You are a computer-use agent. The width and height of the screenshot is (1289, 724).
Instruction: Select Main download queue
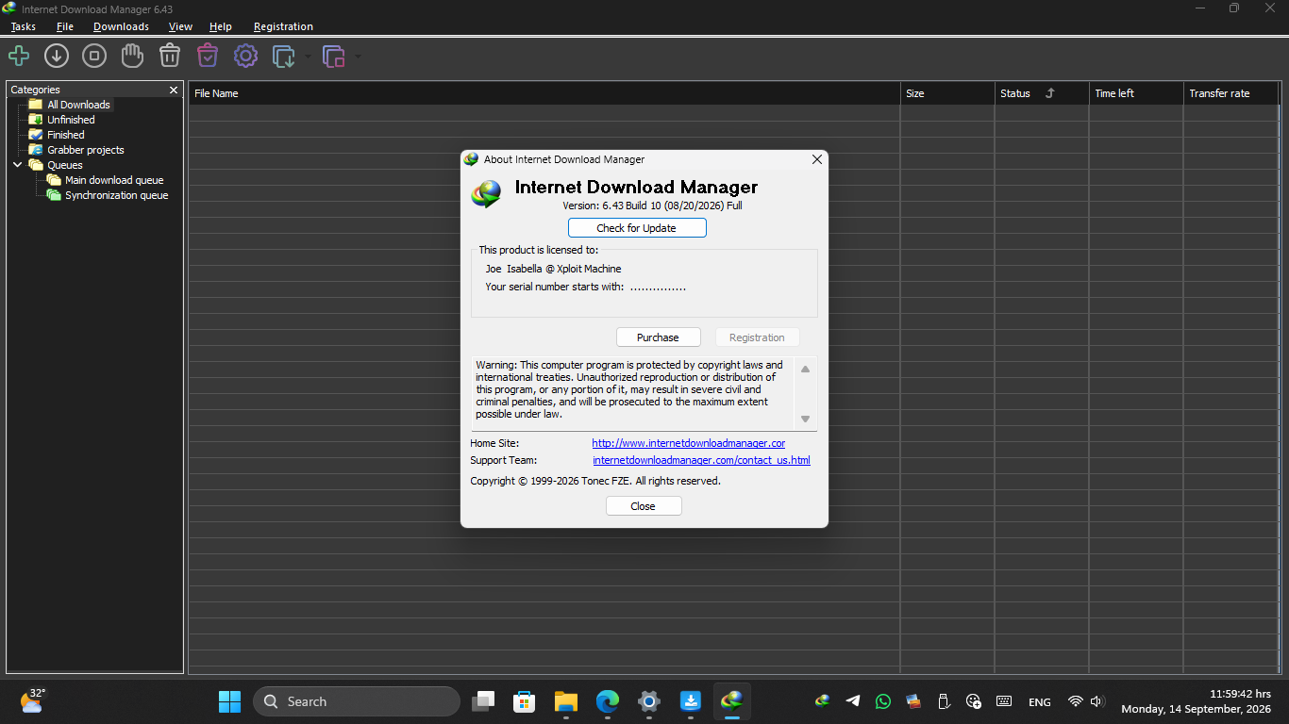(x=114, y=180)
